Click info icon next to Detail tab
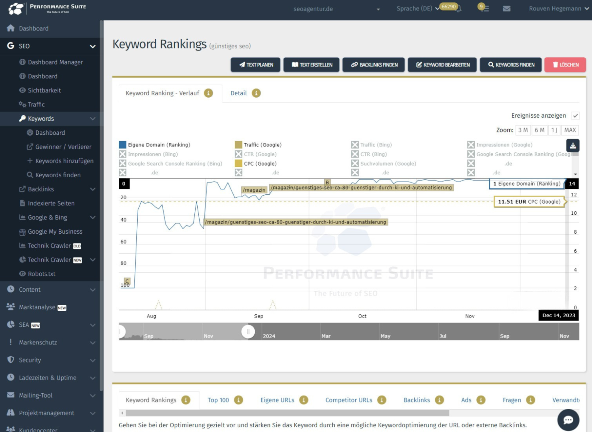This screenshot has height=432, width=592. 256,93
